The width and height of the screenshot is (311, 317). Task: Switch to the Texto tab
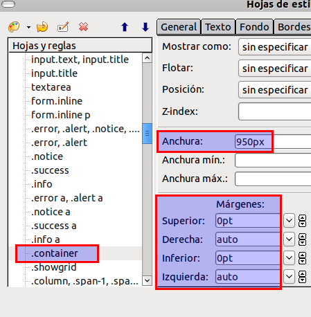point(218,27)
